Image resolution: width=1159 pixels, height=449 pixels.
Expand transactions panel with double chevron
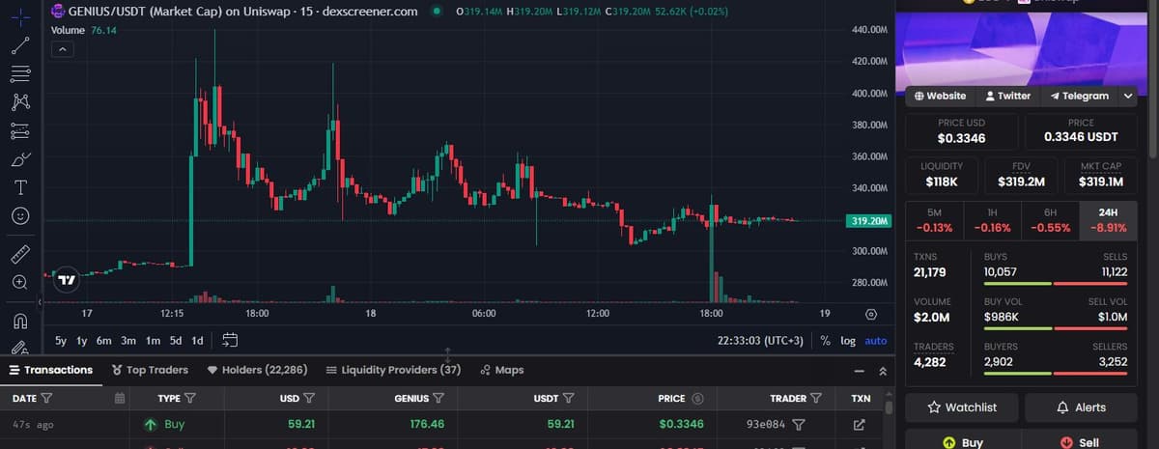point(882,371)
